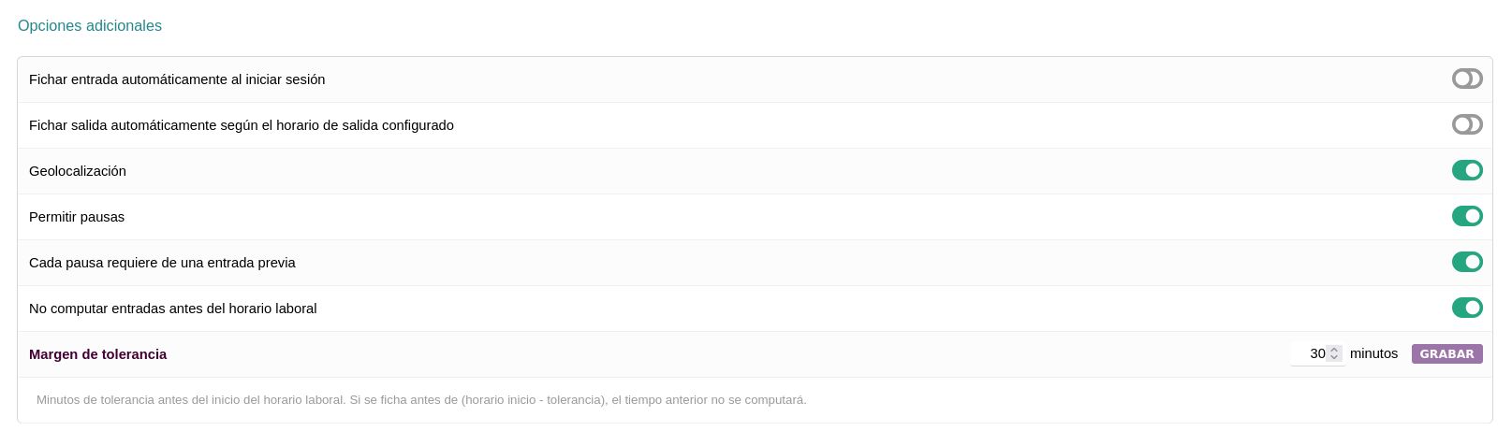Decrease tolerance minutes with the down arrow

[x=1335, y=358]
